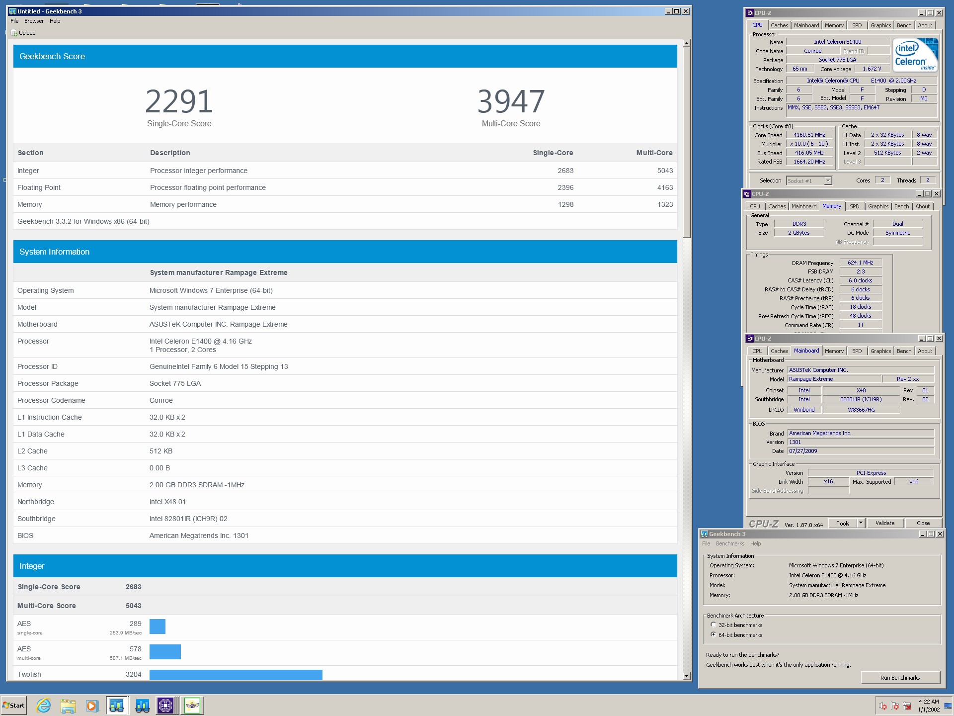The height and width of the screenshot is (716, 954).
Task: Click the muted volume tray icon
Action: click(883, 706)
